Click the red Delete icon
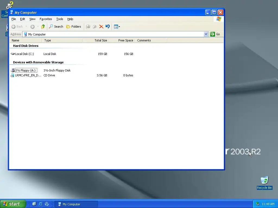 point(101,27)
